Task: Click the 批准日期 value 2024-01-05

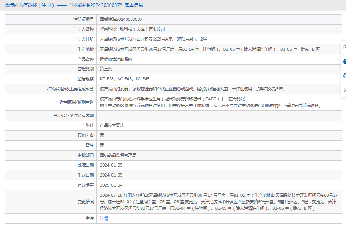Action: 111,165
